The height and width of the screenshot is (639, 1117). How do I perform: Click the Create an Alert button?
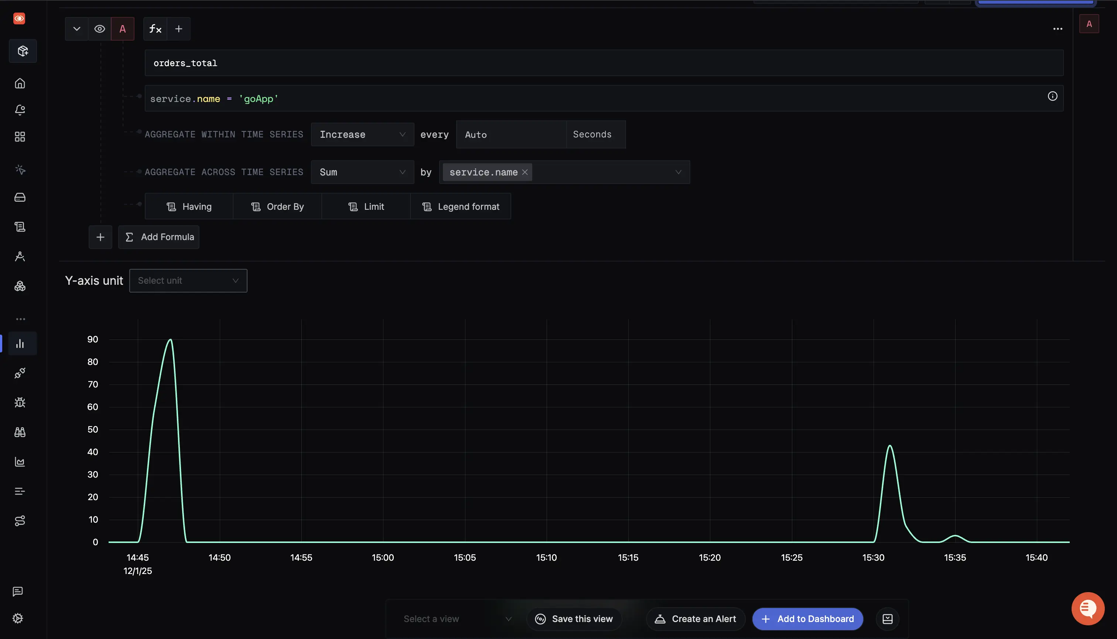point(695,619)
